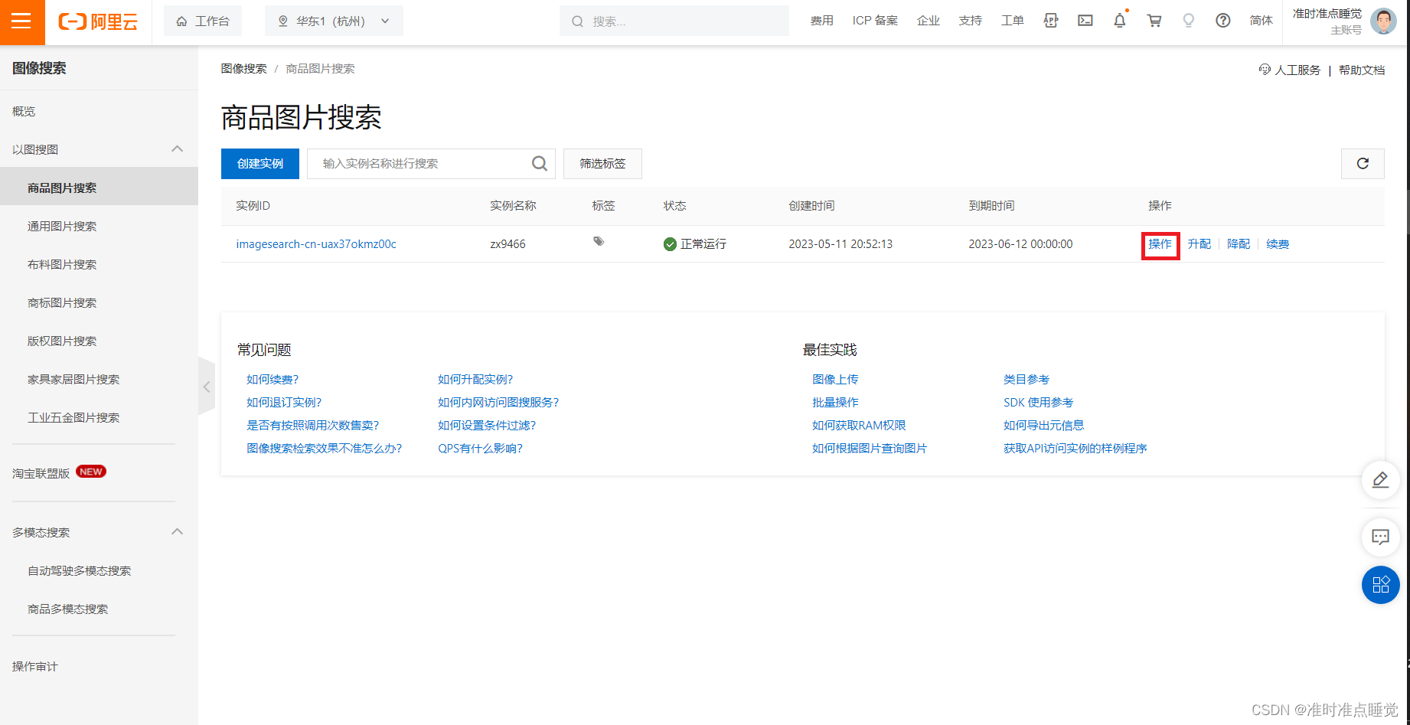Collapse the left sidebar handle

[206, 387]
